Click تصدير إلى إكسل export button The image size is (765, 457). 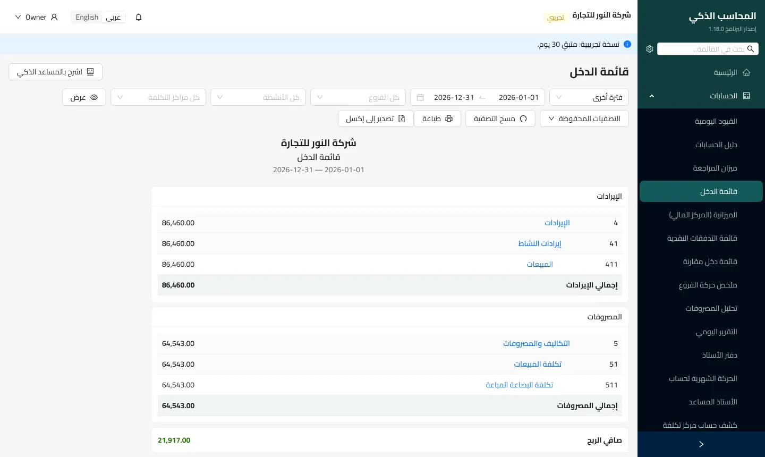[x=376, y=119]
